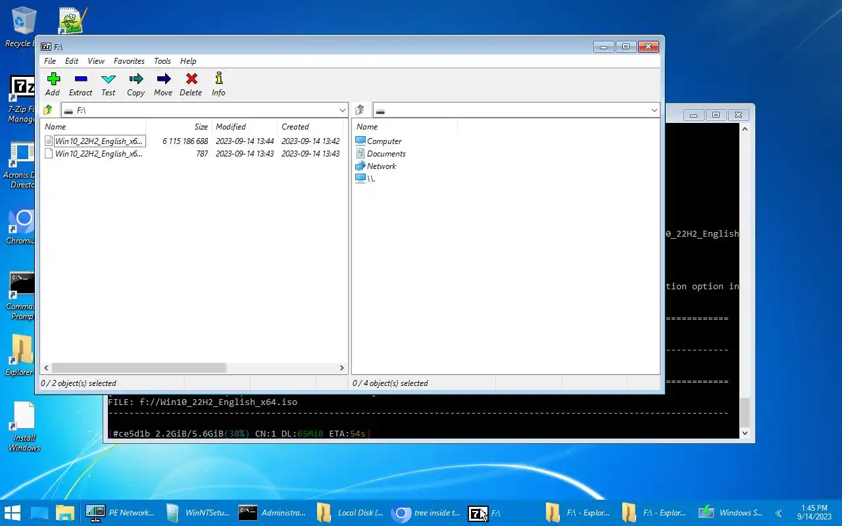Click left panel scroll left arrow
The image size is (842, 526).
46,368
